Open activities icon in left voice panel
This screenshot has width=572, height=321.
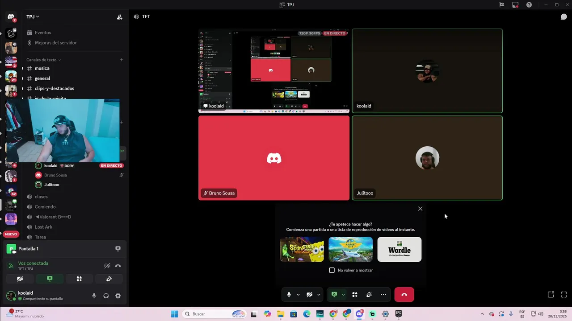click(x=79, y=279)
